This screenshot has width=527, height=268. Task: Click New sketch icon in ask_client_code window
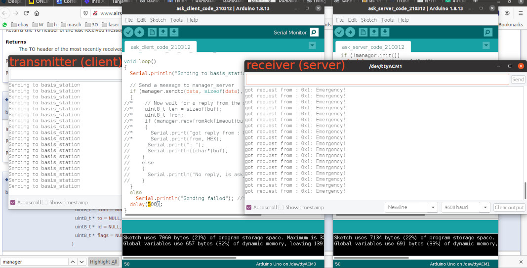click(152, 32)
